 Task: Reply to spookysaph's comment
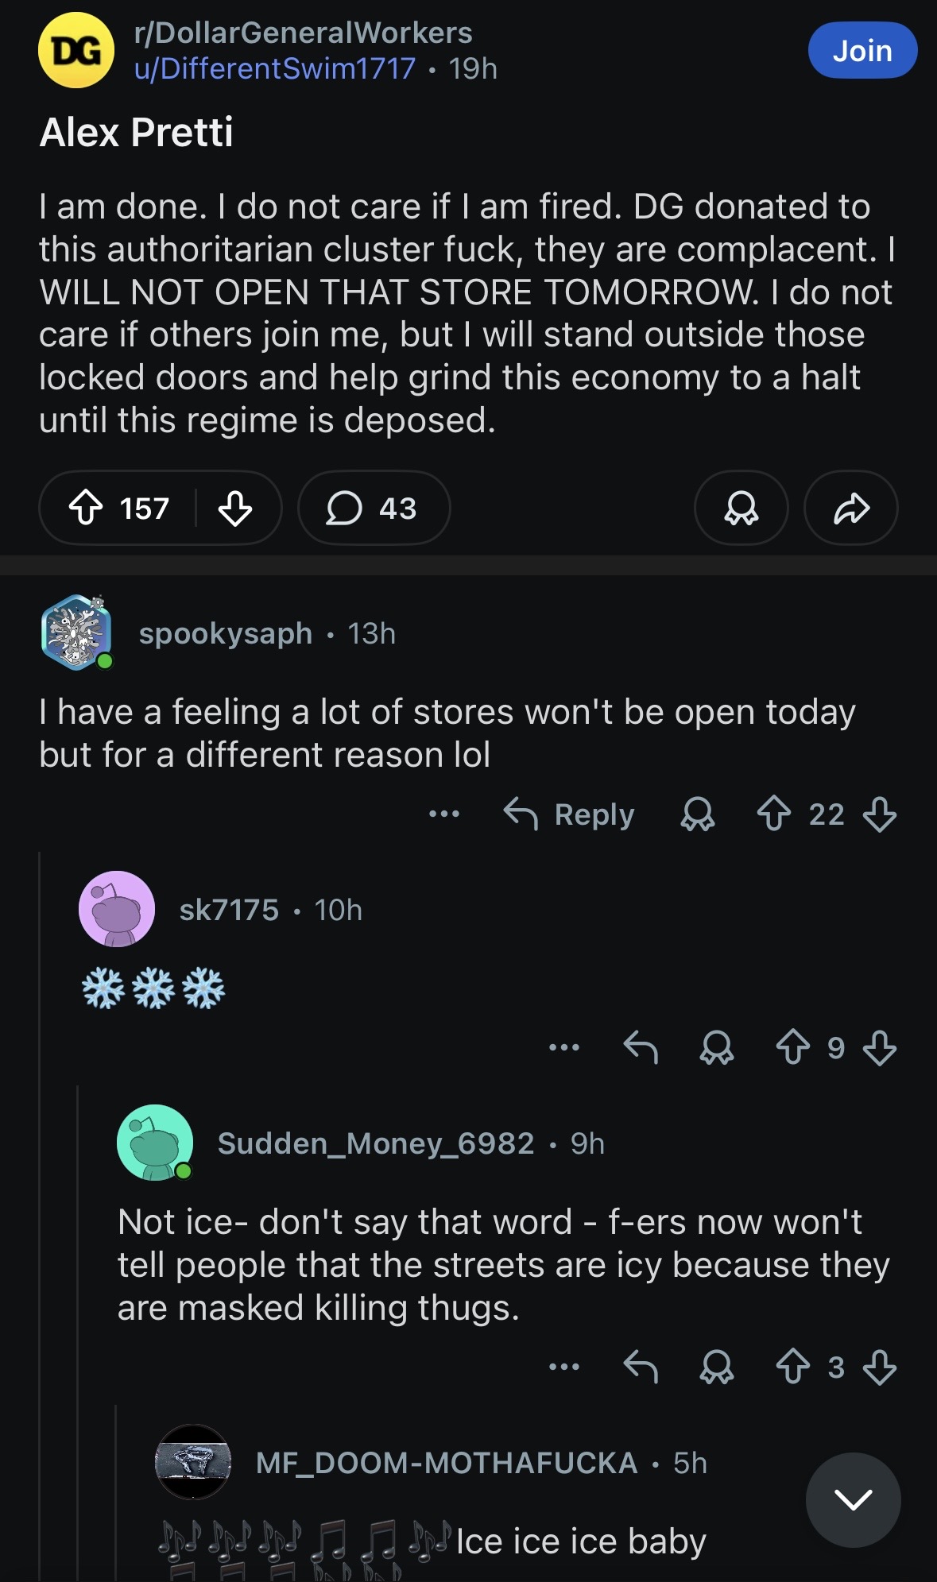pyautogui.click(x=569, y=814)
